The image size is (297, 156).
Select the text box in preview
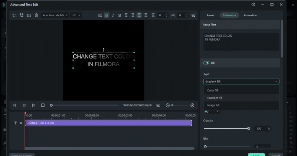(104, 60)
